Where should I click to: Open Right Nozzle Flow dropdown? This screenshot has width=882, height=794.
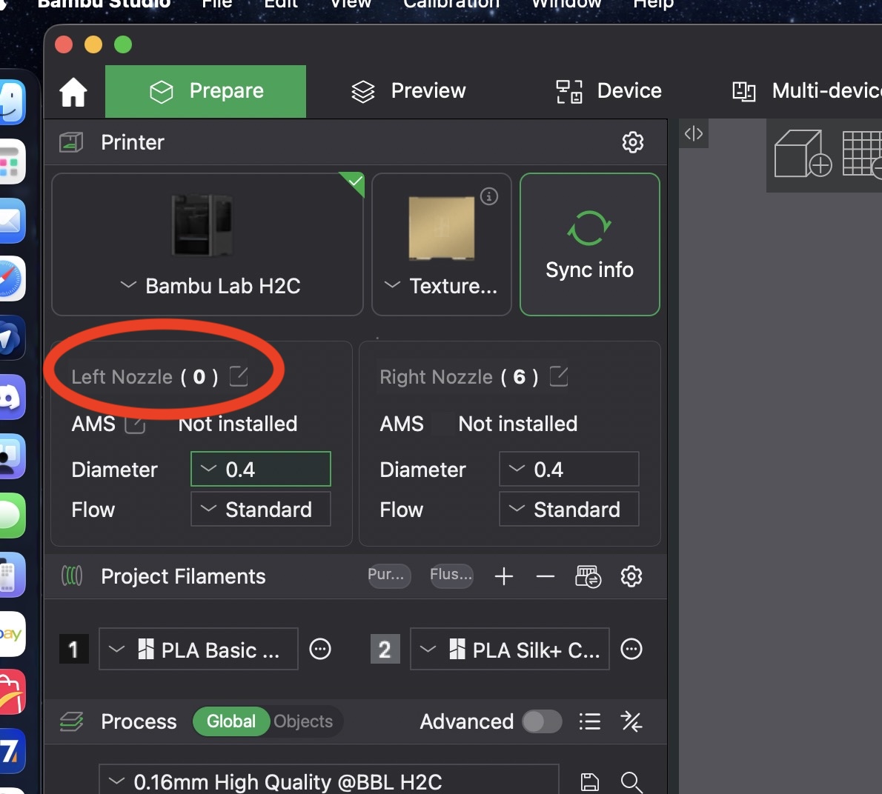tap(568, 509)
